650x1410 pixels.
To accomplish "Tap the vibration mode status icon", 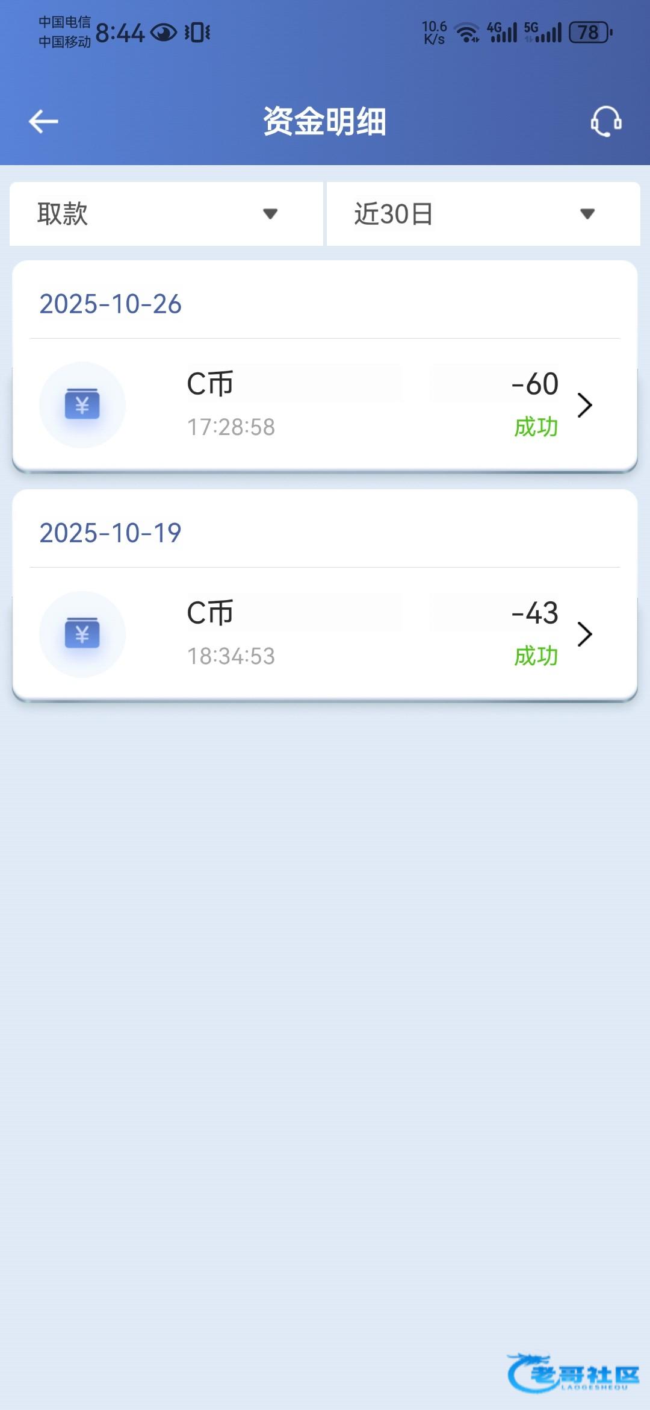I will [197, 33].
